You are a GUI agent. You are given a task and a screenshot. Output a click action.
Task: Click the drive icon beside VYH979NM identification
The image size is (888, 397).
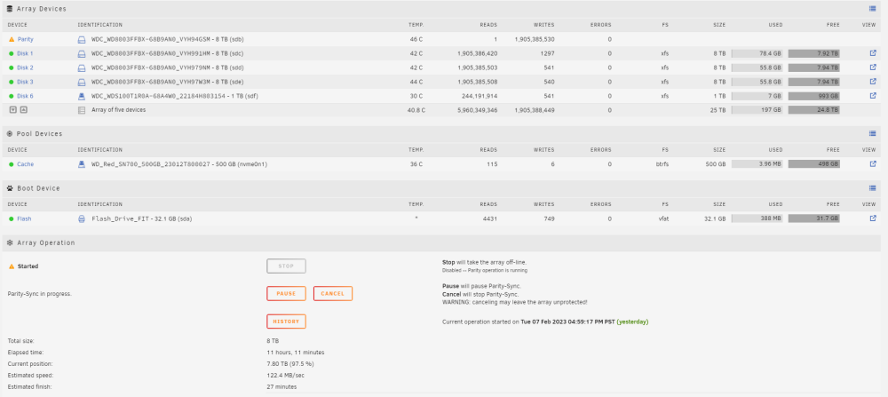[82, 68]
